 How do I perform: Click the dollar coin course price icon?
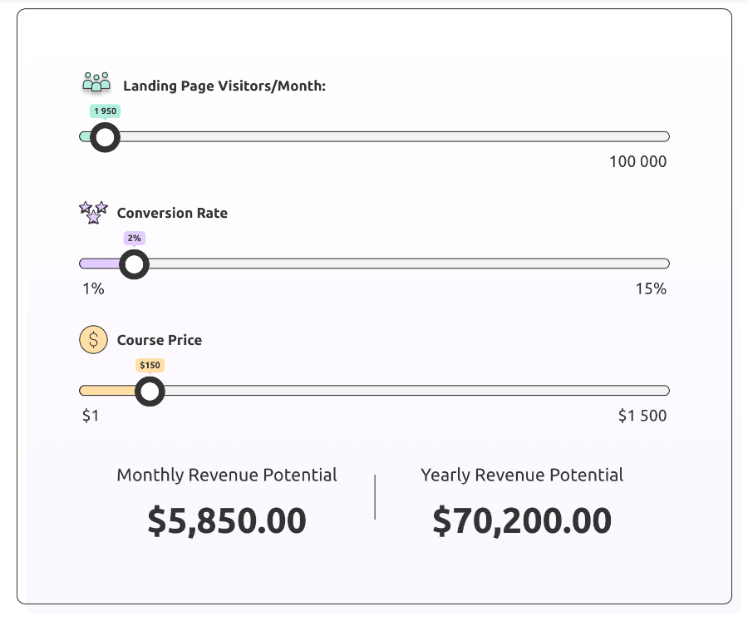click(93, 340)
